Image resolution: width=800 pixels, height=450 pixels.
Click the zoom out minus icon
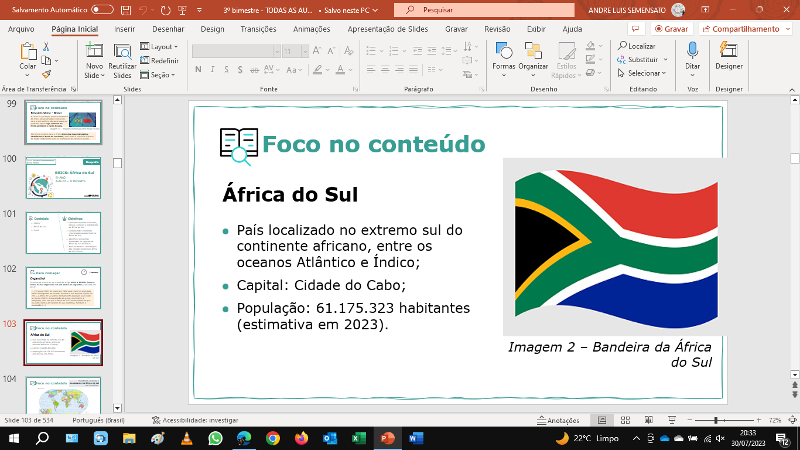tap(691, 420)
